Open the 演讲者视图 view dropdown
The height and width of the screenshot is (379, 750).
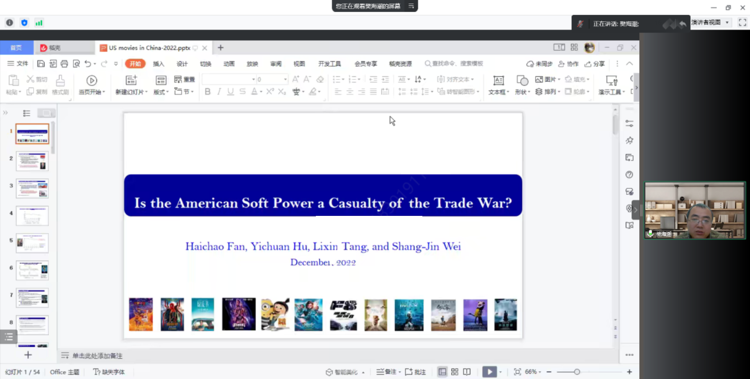[x=727, y=23]
